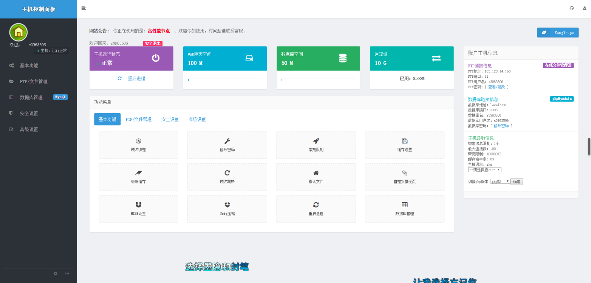Click the WEB网页空间 usage progress bar
This screenshot has width=591, height=283.
[x=225, y=80]
